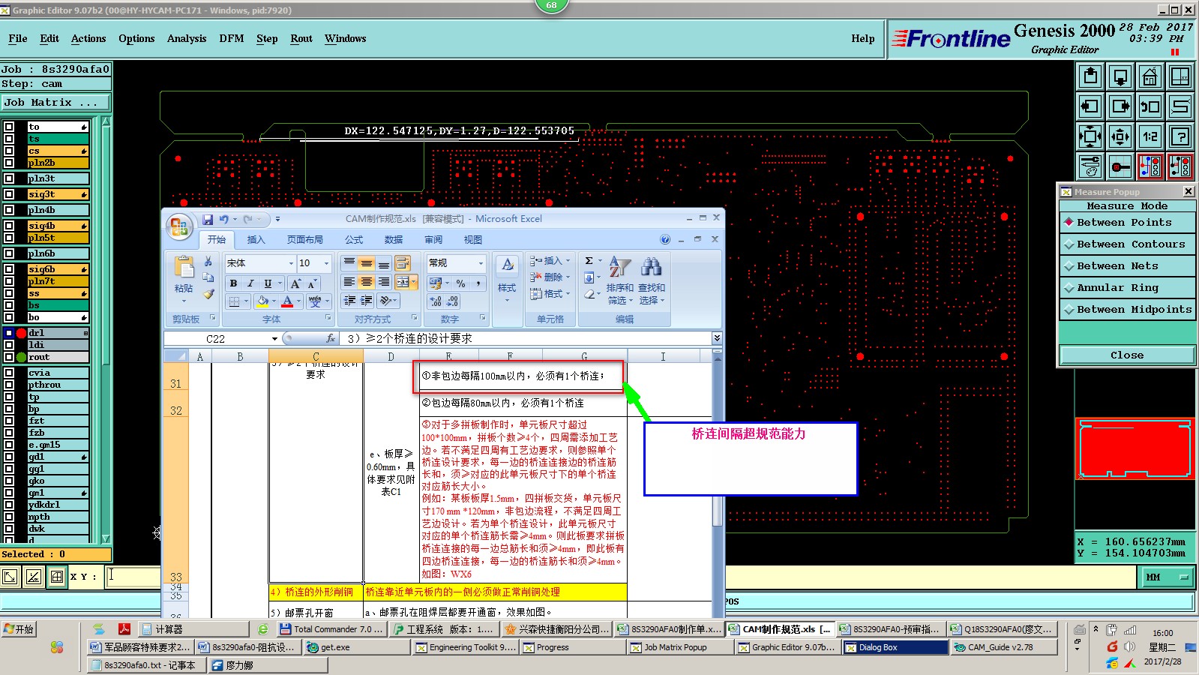Click the Excel font color swatch
The width and height of the screenshot is (1199, 675).
(x=287, y=301)
